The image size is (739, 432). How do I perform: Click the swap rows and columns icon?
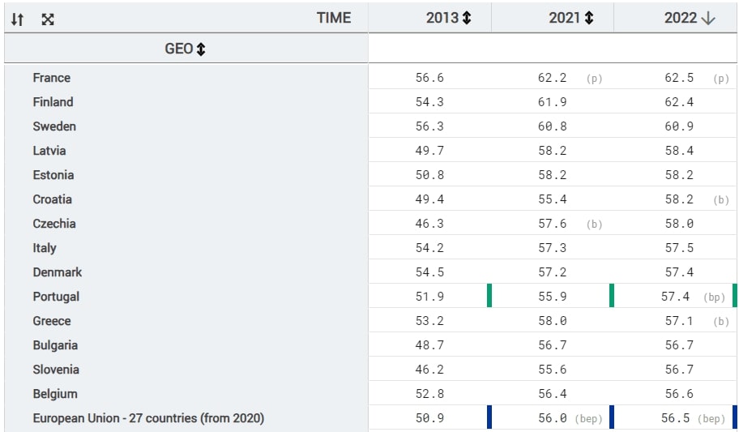tap(18, 19)
